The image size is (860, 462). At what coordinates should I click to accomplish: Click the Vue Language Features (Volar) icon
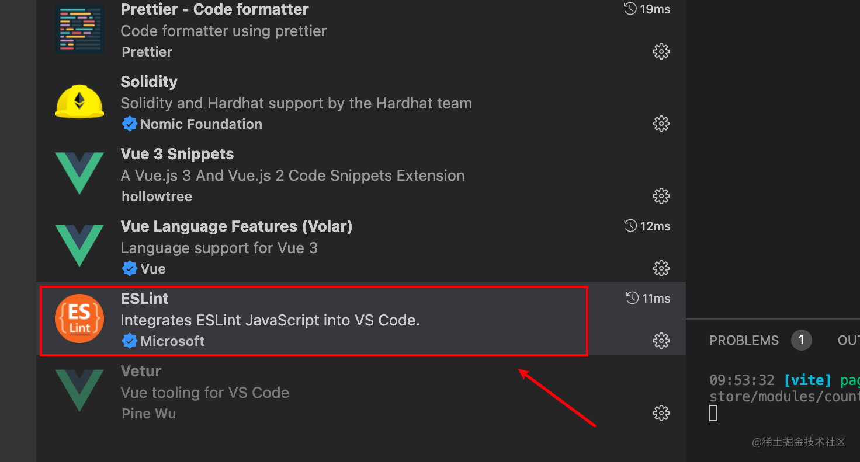click(79, 245)
